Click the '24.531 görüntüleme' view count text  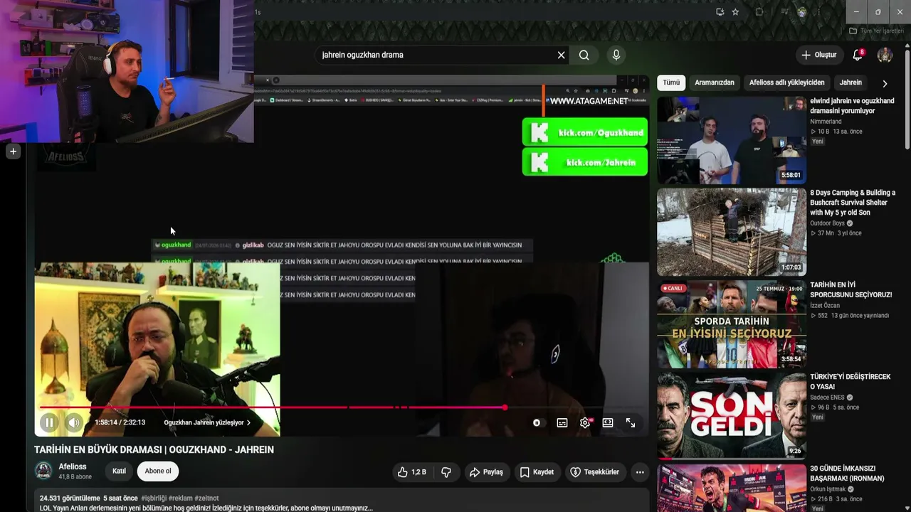click(70, 498)
